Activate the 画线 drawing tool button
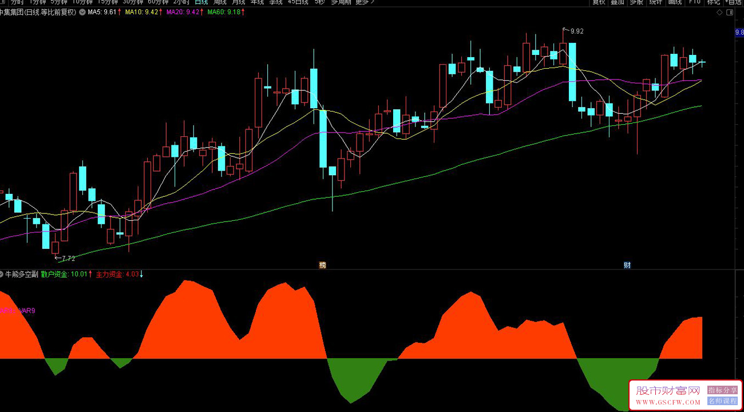The image size is (744, 412). coord(675,2)
